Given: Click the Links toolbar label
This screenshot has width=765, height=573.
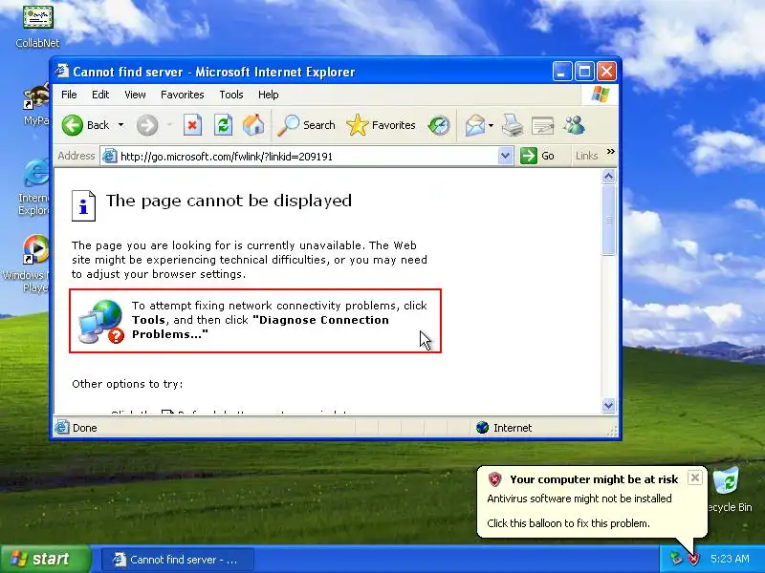Looking at the screenshot, I should pyautogui.click(x=586, y=156).
